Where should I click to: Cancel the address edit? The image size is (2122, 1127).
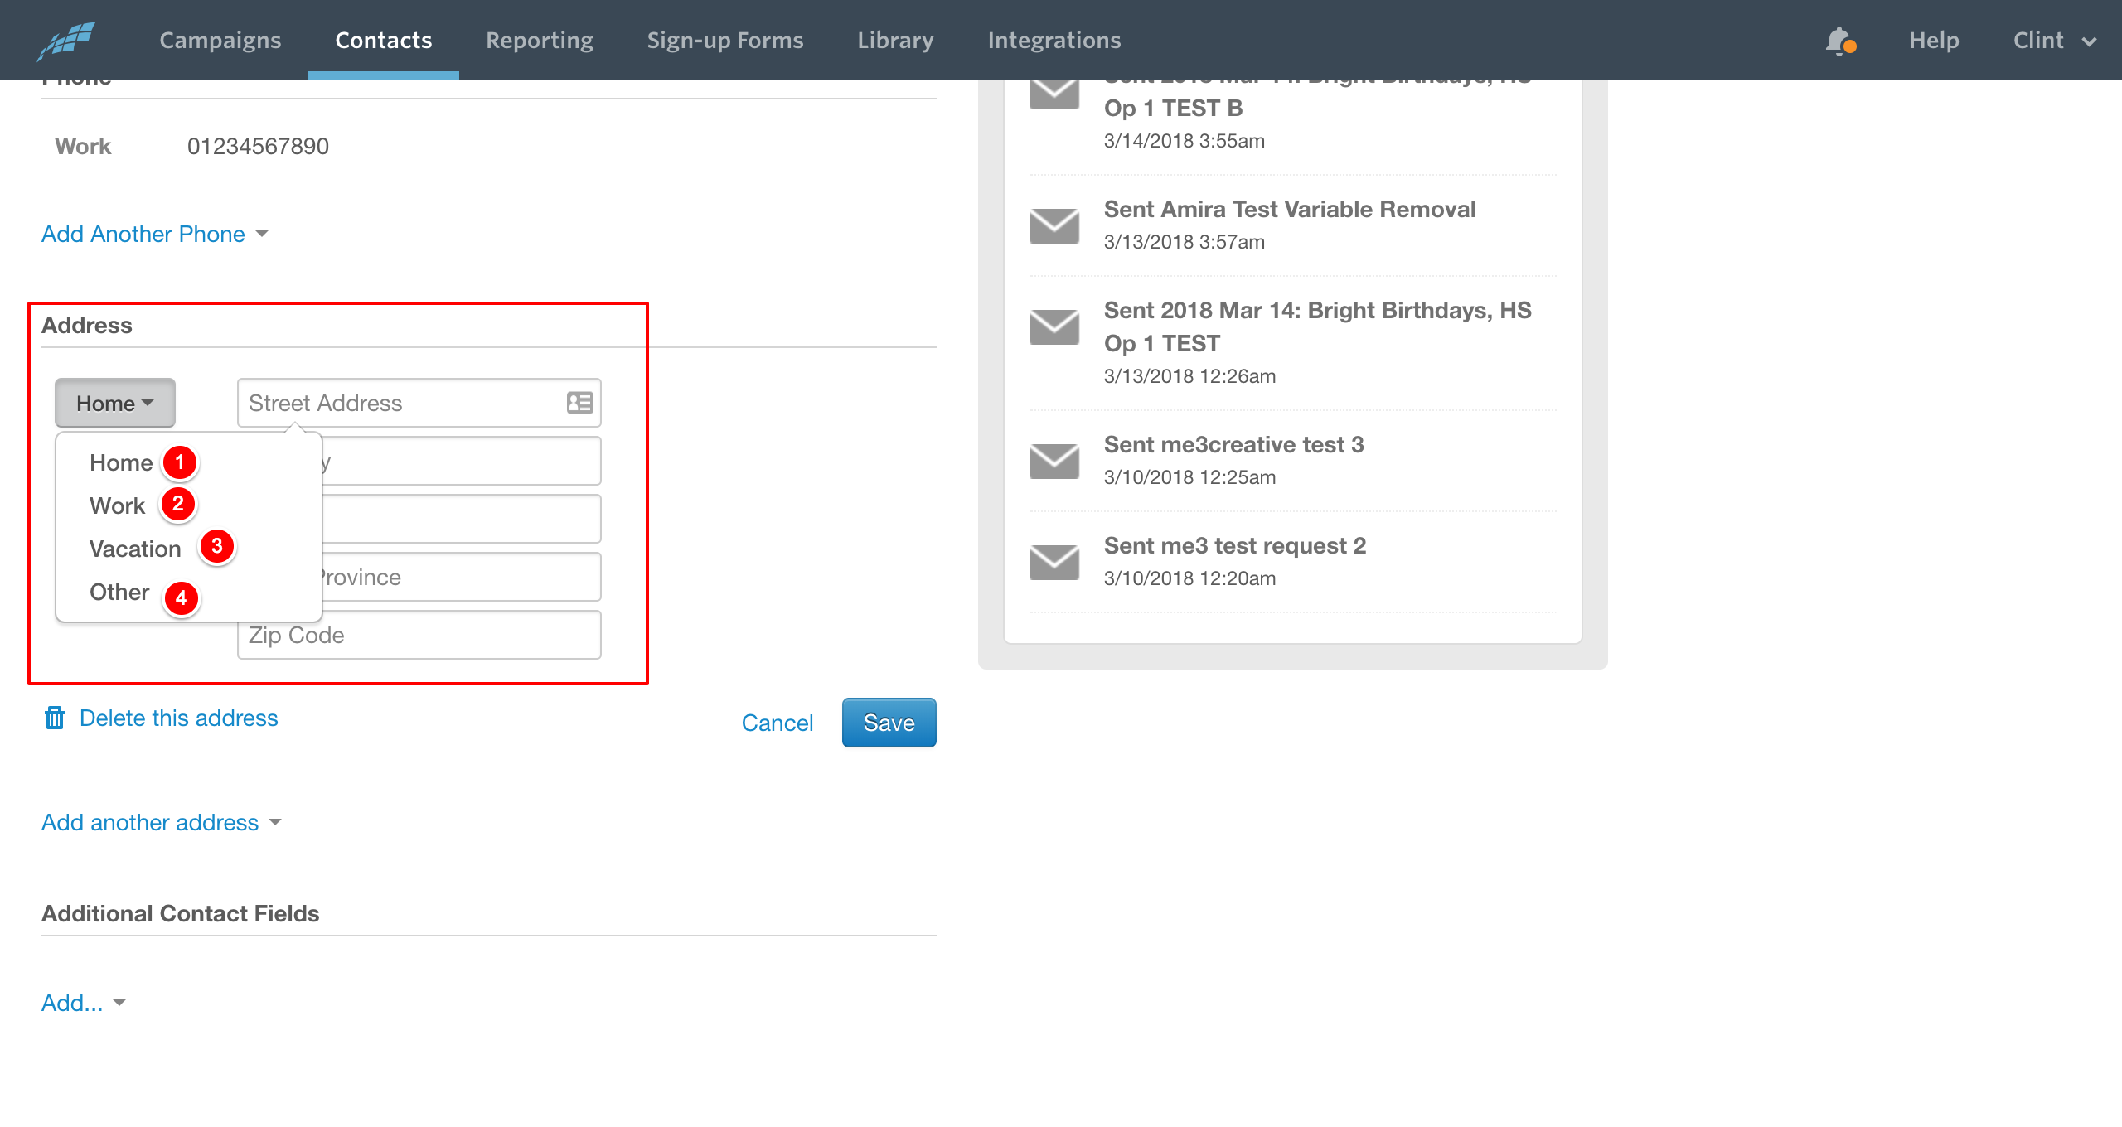coord(778,723)
